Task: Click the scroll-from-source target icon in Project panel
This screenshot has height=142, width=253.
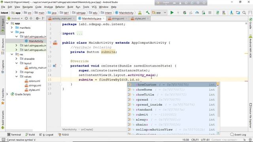Action: point(26,19)
